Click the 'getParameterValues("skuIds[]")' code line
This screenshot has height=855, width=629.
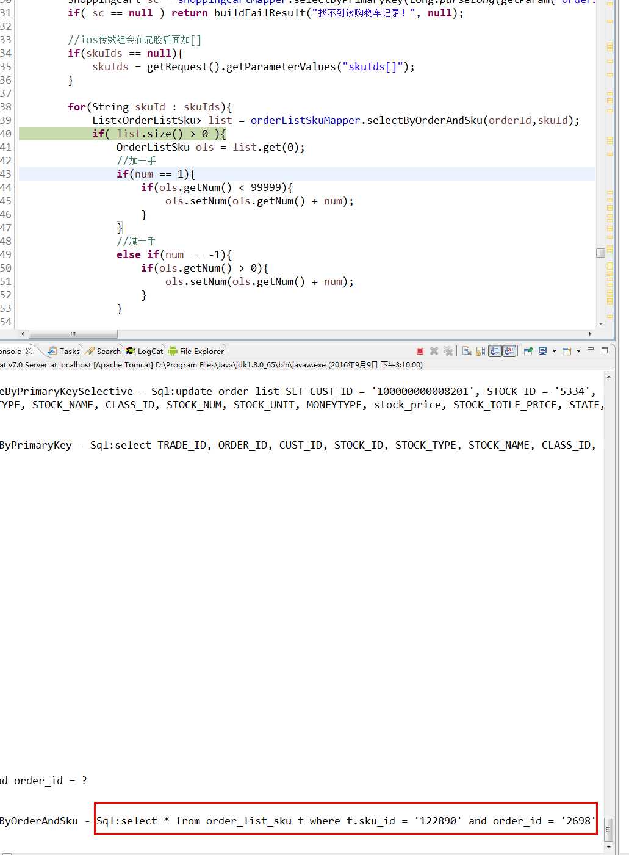click(x=253, y=67)
